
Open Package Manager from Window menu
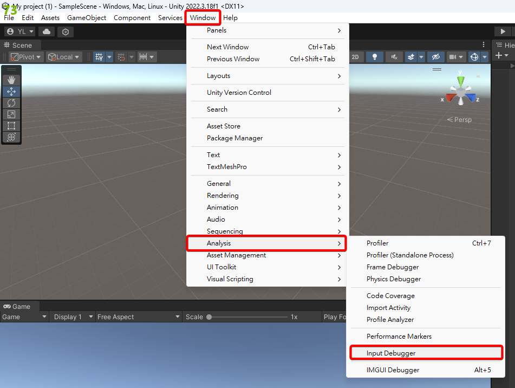[x=268, y=138]
